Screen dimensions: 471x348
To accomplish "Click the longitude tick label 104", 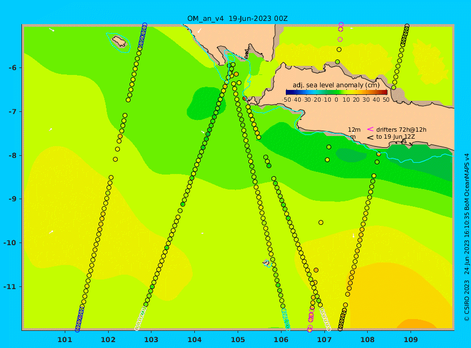I will [x=194, y=340].
